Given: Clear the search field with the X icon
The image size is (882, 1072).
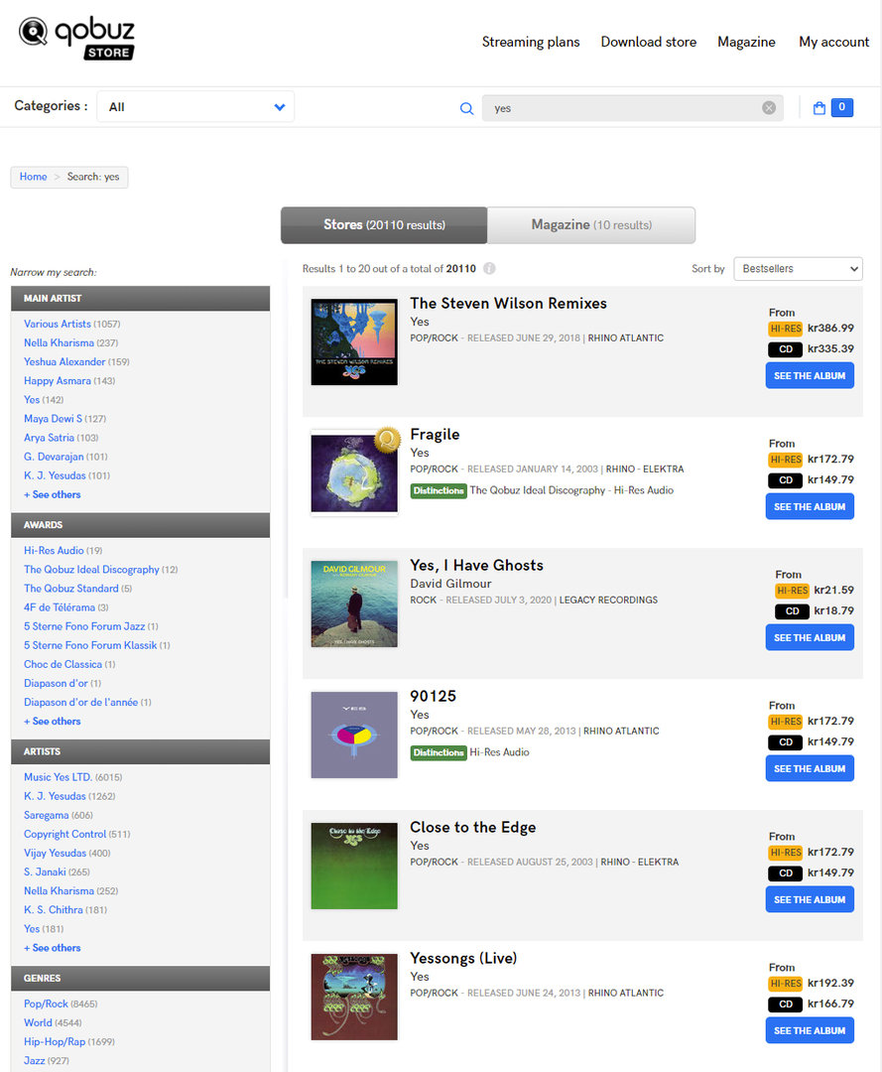Looking at the screenshot, I should pos(769,108).
